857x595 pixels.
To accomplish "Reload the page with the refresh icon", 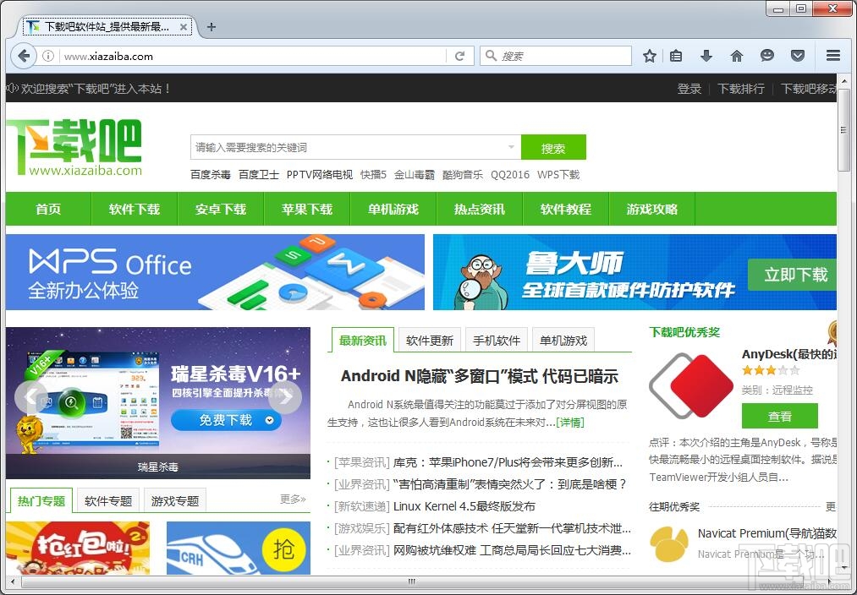I will point(459,56).
